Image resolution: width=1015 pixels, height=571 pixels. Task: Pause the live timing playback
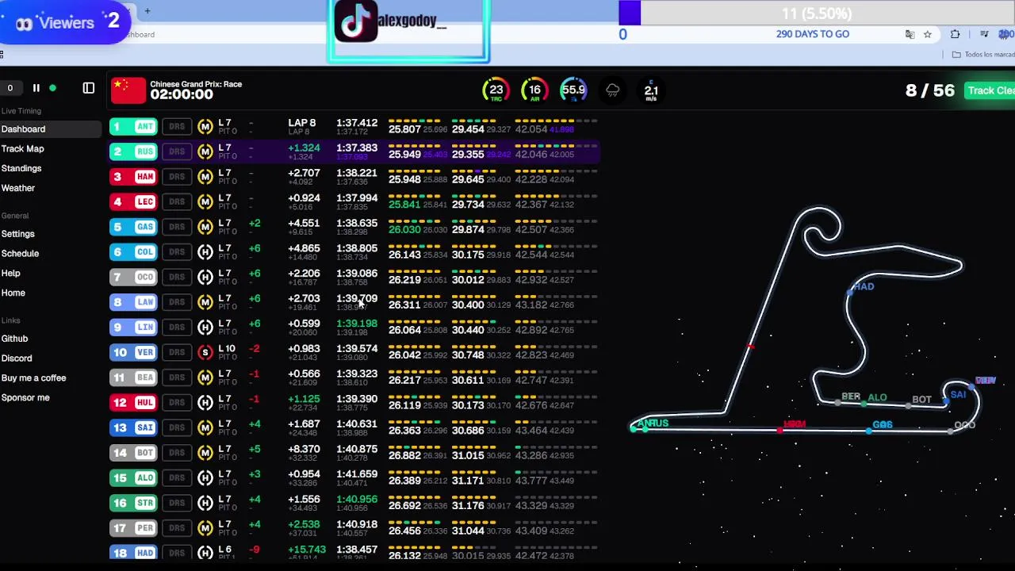point(36,88)
